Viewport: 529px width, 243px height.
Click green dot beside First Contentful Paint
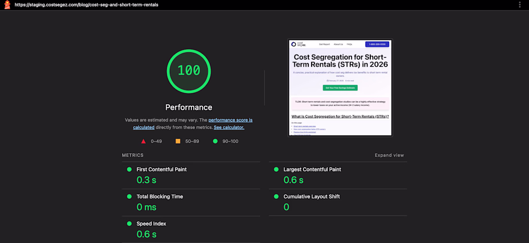pos(129,170)
